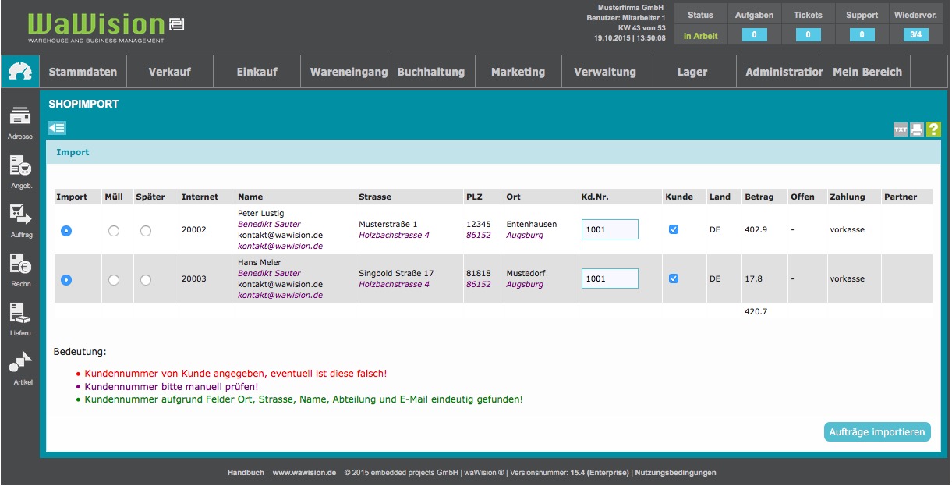Export as TXT icon
This screenshot has width=952, height=486.
[x=901, y=129]
